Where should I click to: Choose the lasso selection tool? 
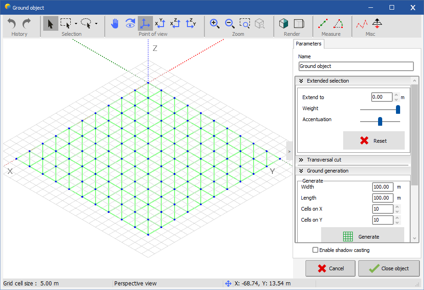[x=86, y=23]
